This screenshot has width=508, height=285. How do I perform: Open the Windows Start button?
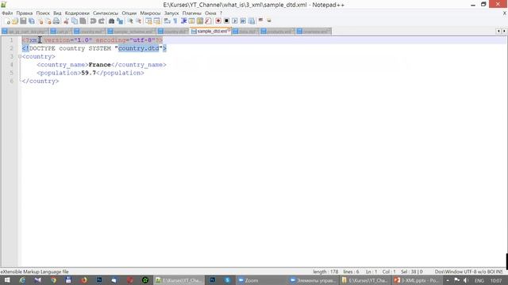pyautogui.click(x=7, y=280)
